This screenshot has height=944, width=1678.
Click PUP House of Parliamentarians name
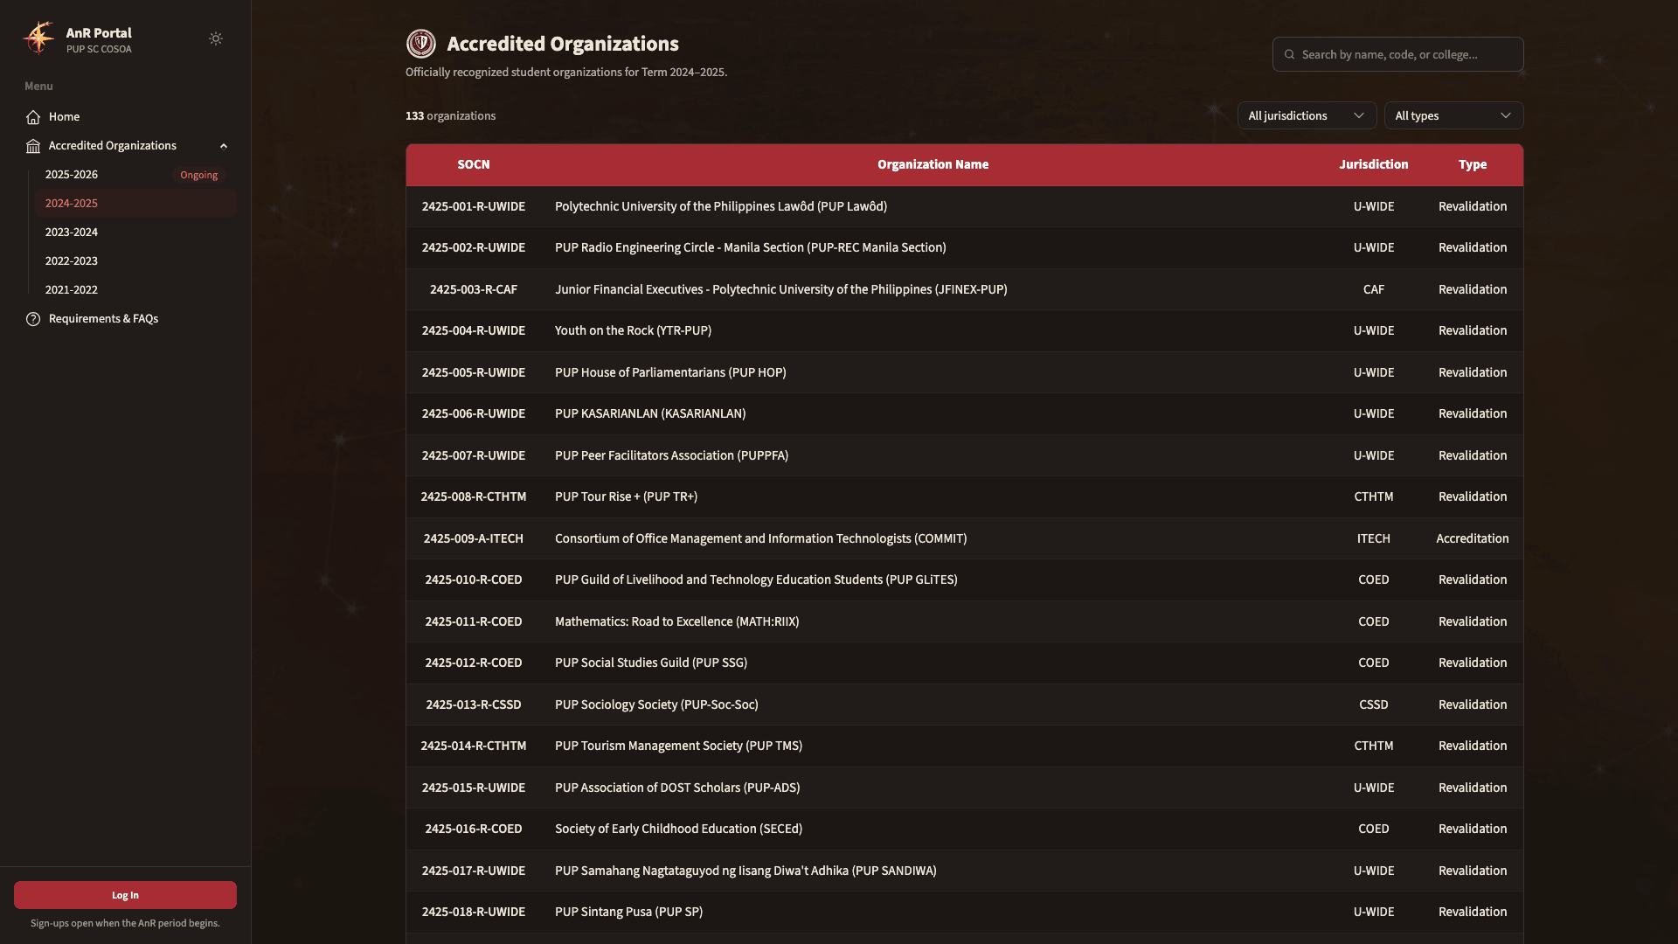coord(670,372)
